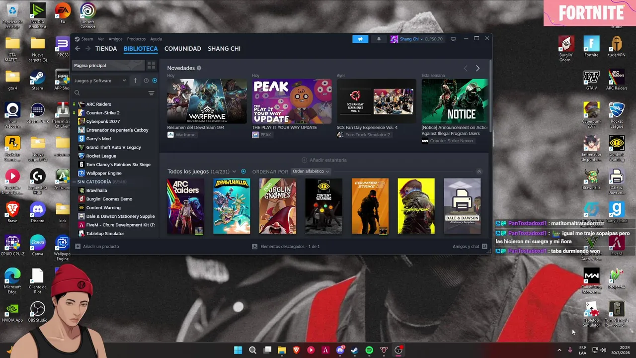Screen dimensions: 636x358
Task: Open the Ver menu
Action: pos(101,39)
